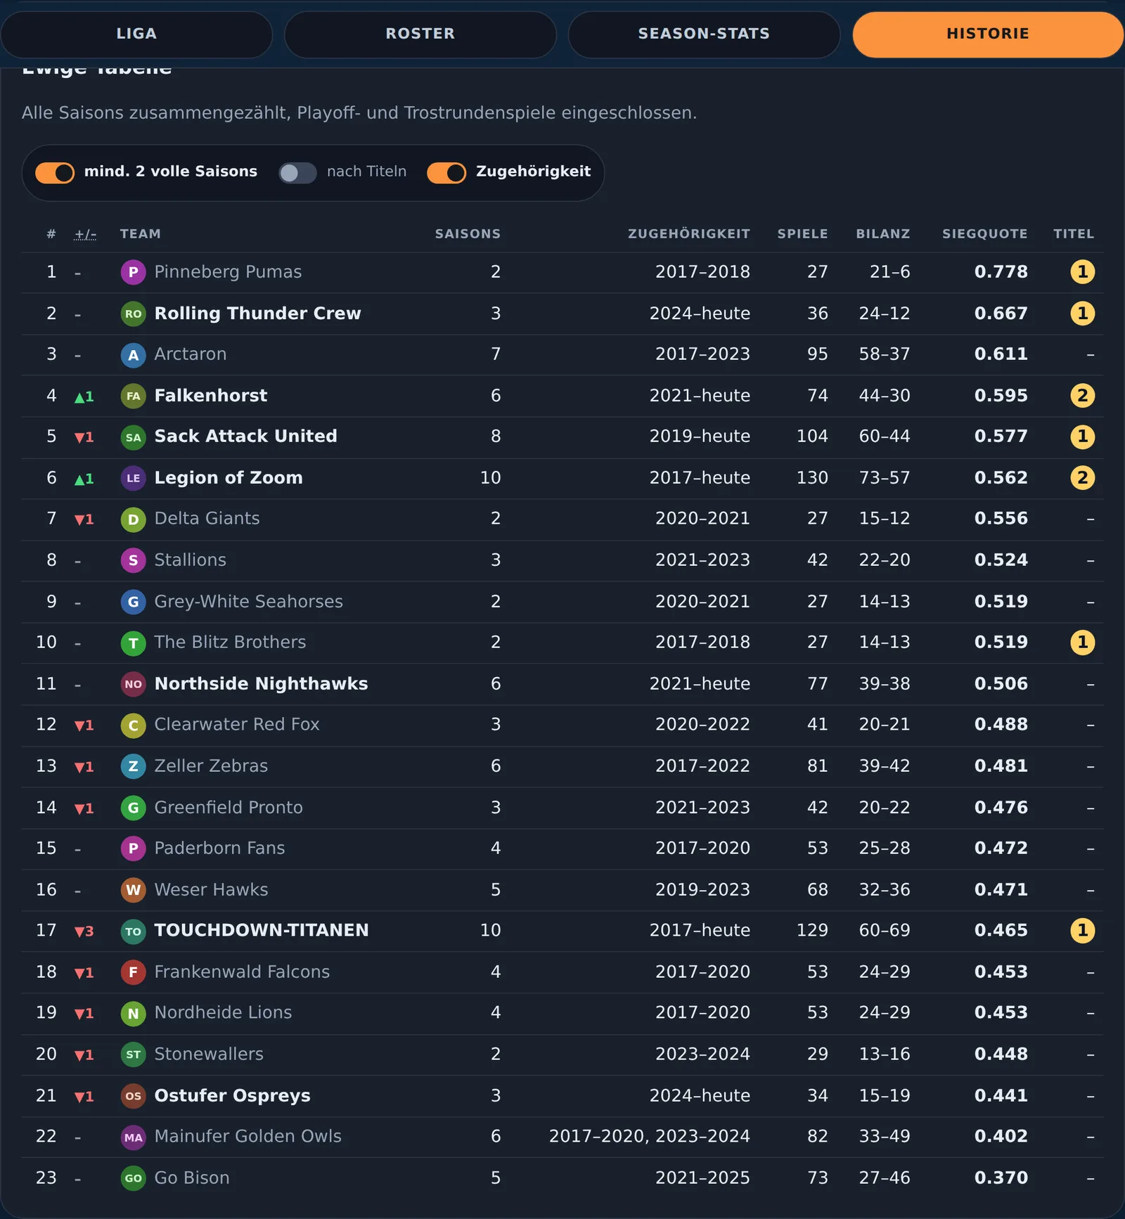Click the Weser Hawks W badge
1125x1219 pixels.
pos(133,890)
